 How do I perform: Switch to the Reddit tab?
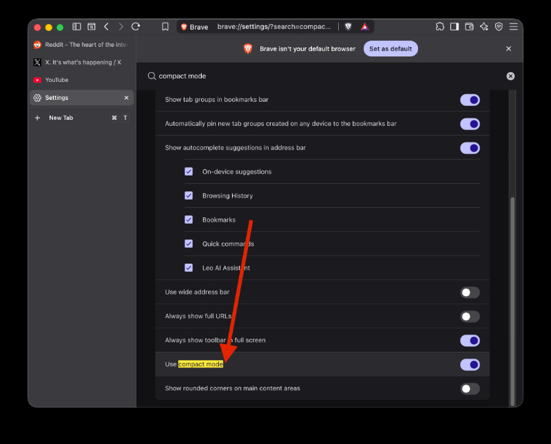81,45
